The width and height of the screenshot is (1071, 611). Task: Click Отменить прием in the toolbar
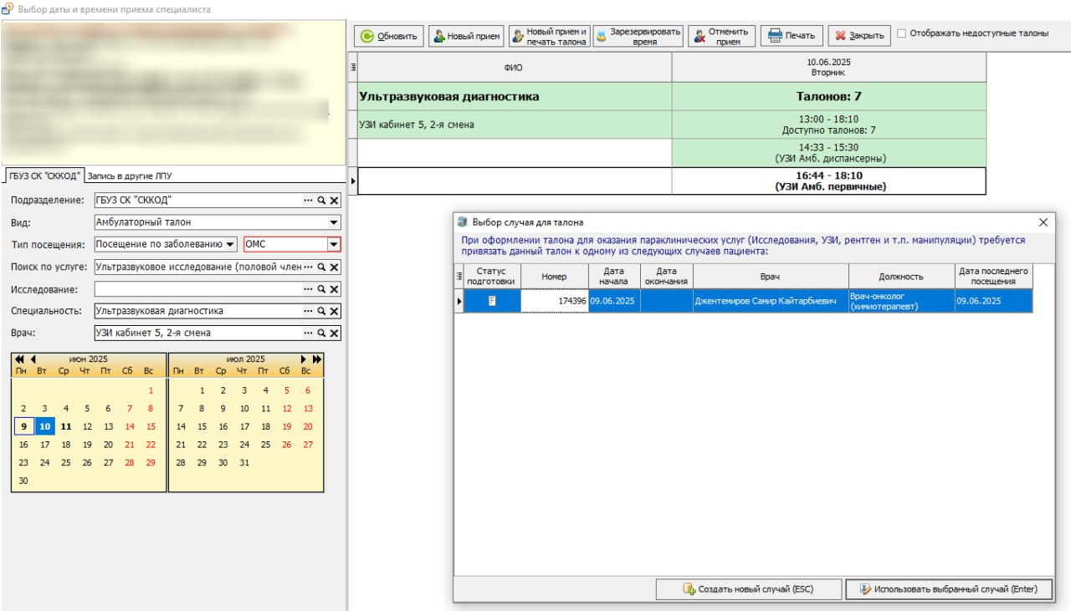click(x=720, y=36)
